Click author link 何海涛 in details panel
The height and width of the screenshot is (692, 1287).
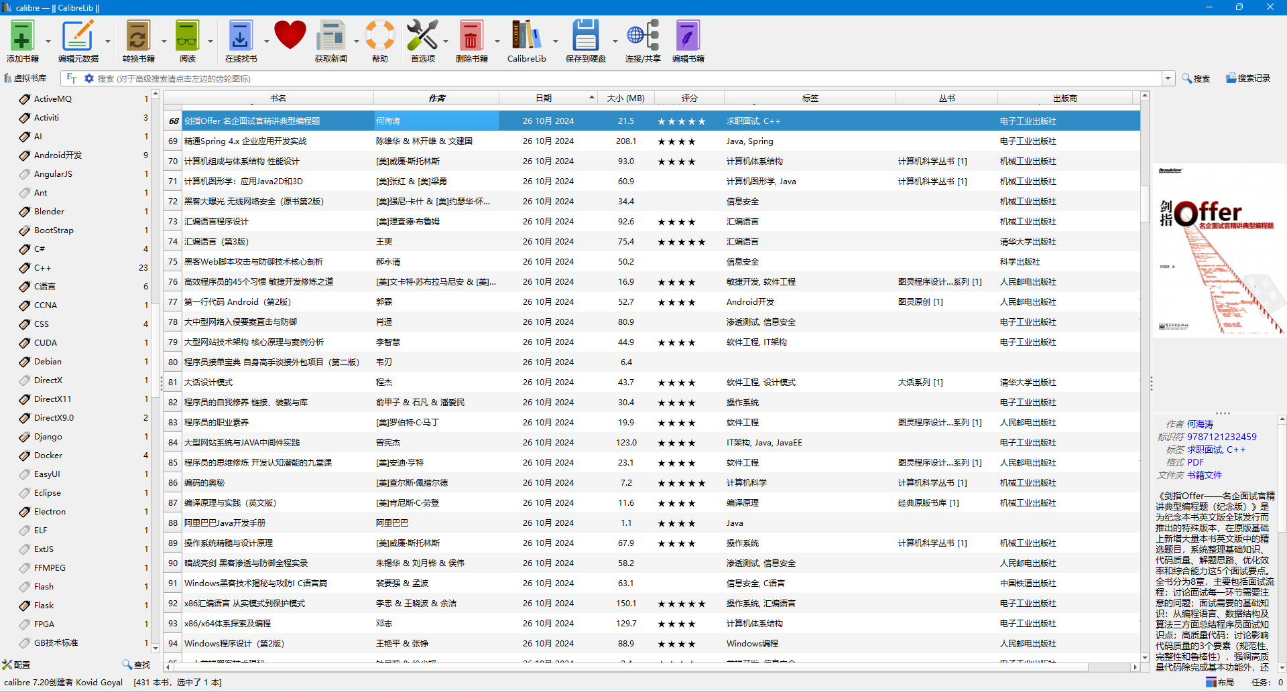[x=1200, y=424]
